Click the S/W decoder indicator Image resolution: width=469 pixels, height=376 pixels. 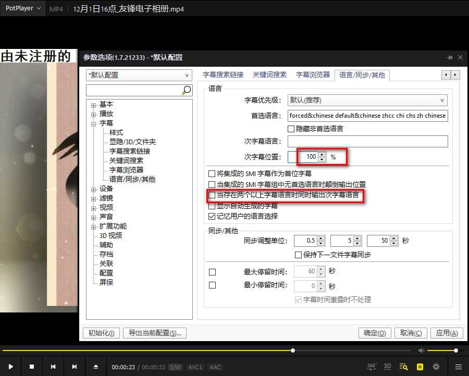tap(175, 367)
